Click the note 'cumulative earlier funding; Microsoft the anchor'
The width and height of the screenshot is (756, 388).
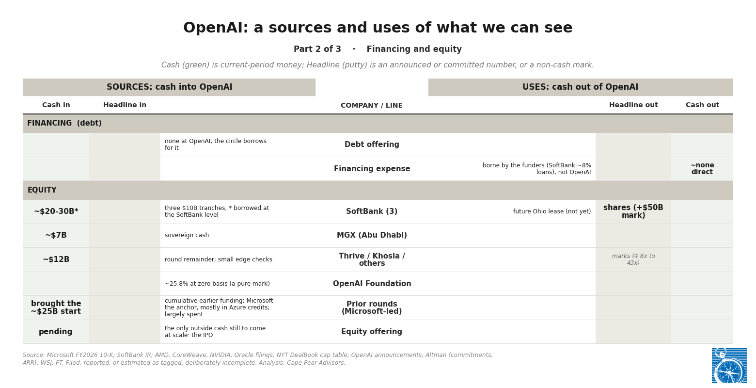pos(219,308)
